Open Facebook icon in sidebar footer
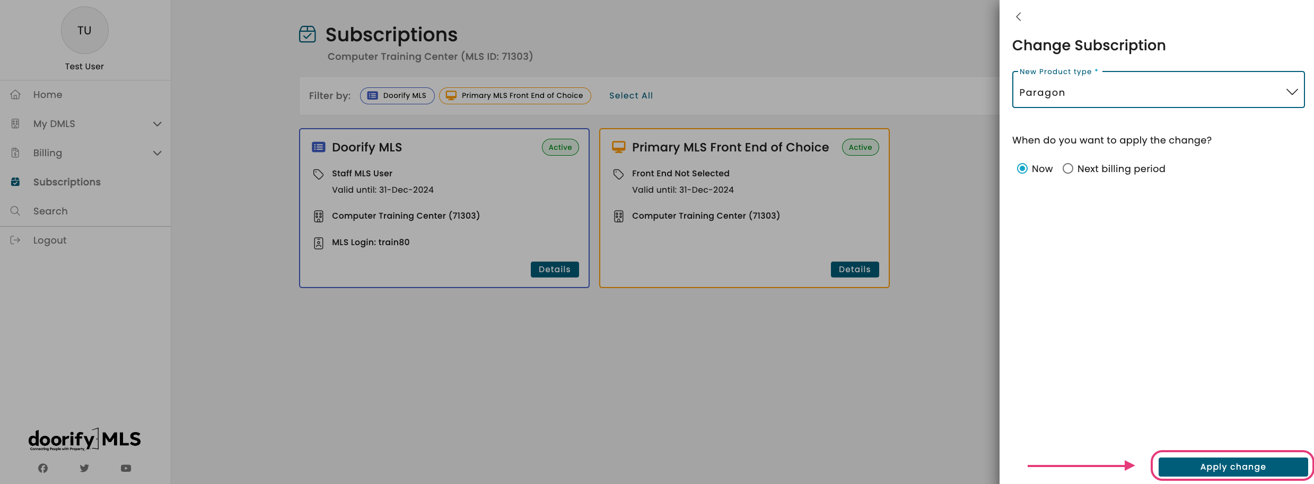 43,468
